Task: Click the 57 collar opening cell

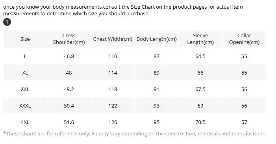Action: click(244, 122)
